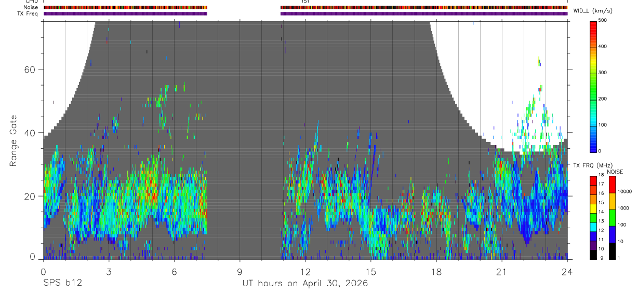This screenshot has width=638, height=294.
Task: Click the 400 tick on width color bar
Action: pos(603,47)
